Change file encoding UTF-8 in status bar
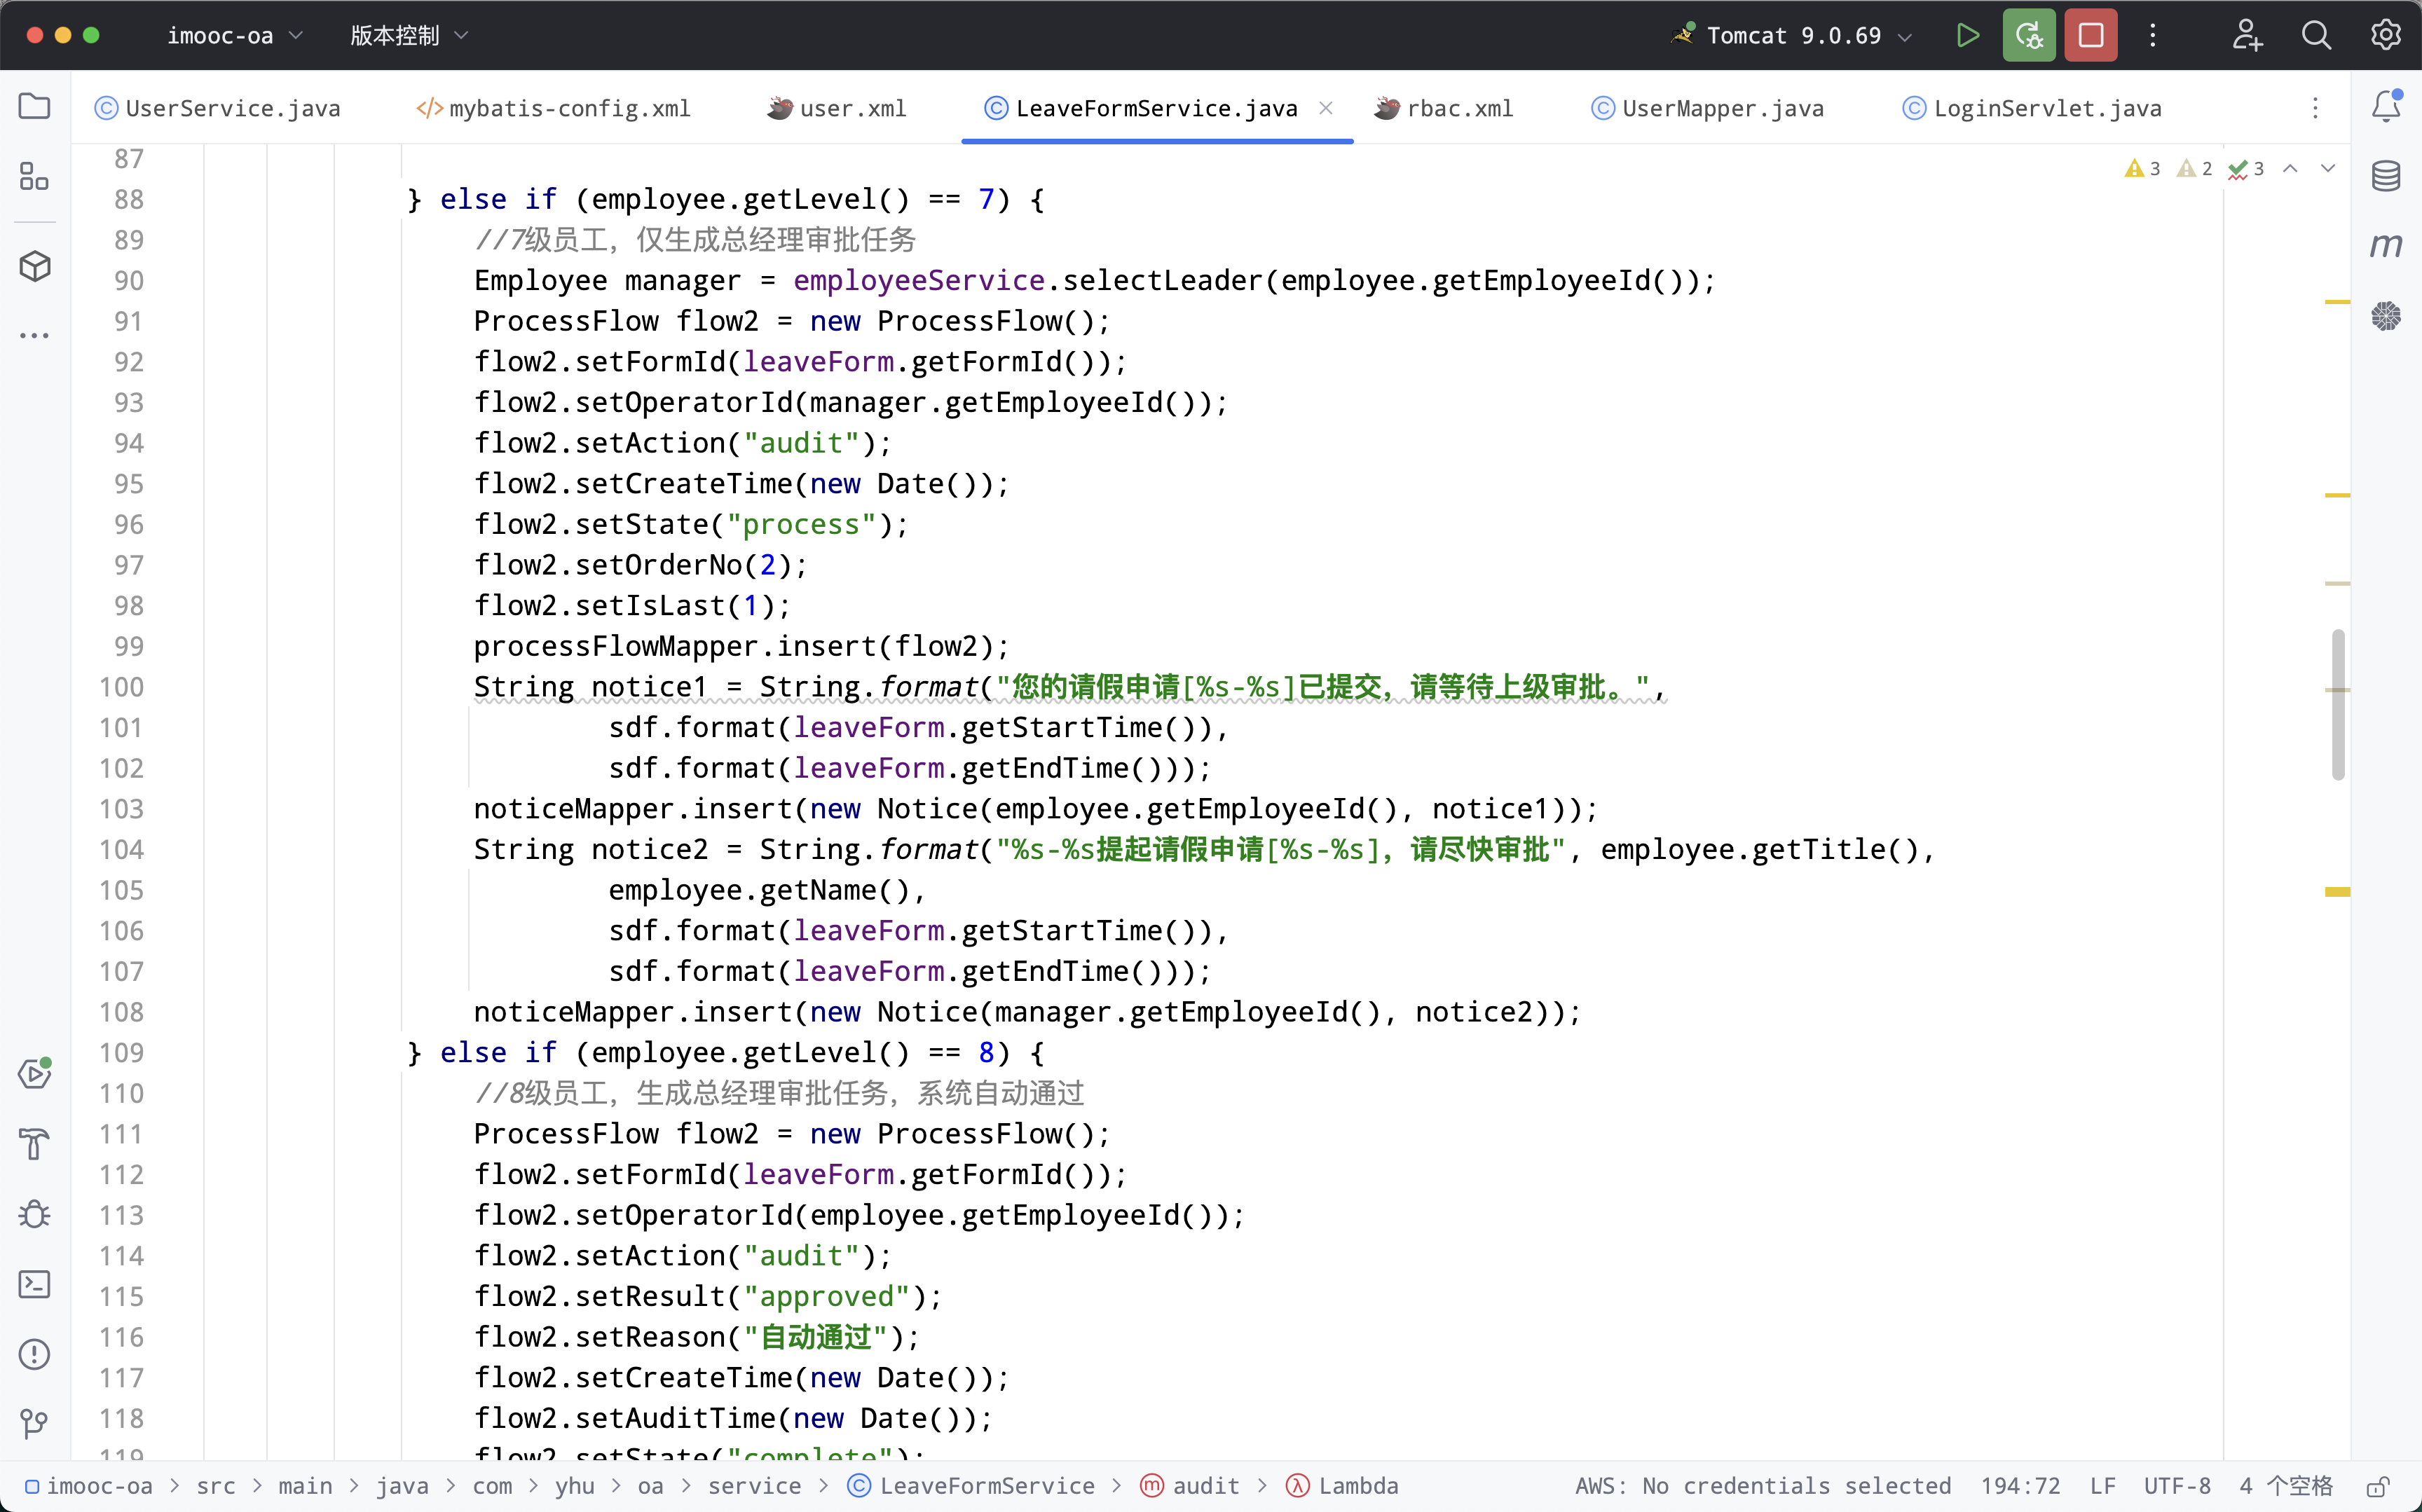The width and height of the screenshot is (2422, 1512). 2177,1486
